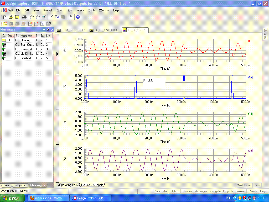Select the 'Finished' message row
269x202 pixels.
(27, 58)
